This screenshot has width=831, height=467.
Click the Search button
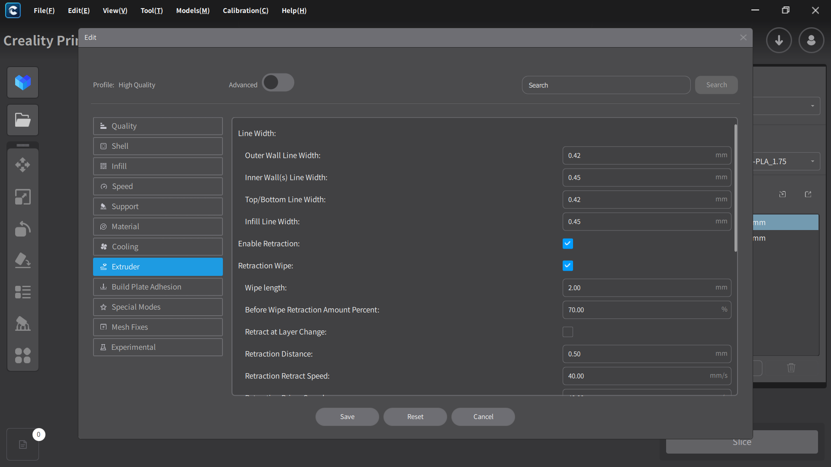(716, 85)
